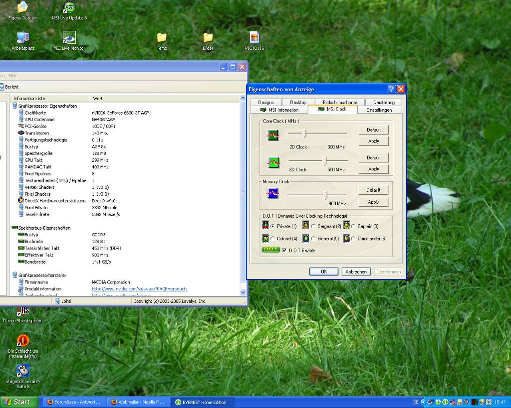
Task: Click EVEREST list scrollbar down arrow
Action: coord(243,292)
